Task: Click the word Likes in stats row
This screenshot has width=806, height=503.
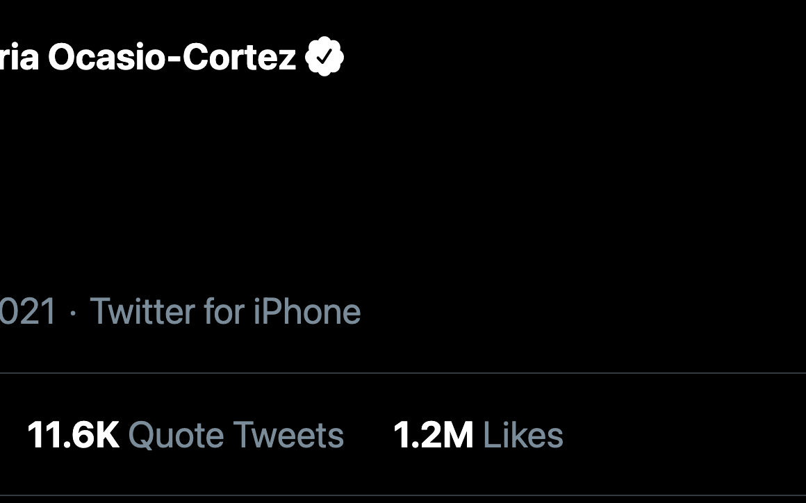Action: point(523,436)
